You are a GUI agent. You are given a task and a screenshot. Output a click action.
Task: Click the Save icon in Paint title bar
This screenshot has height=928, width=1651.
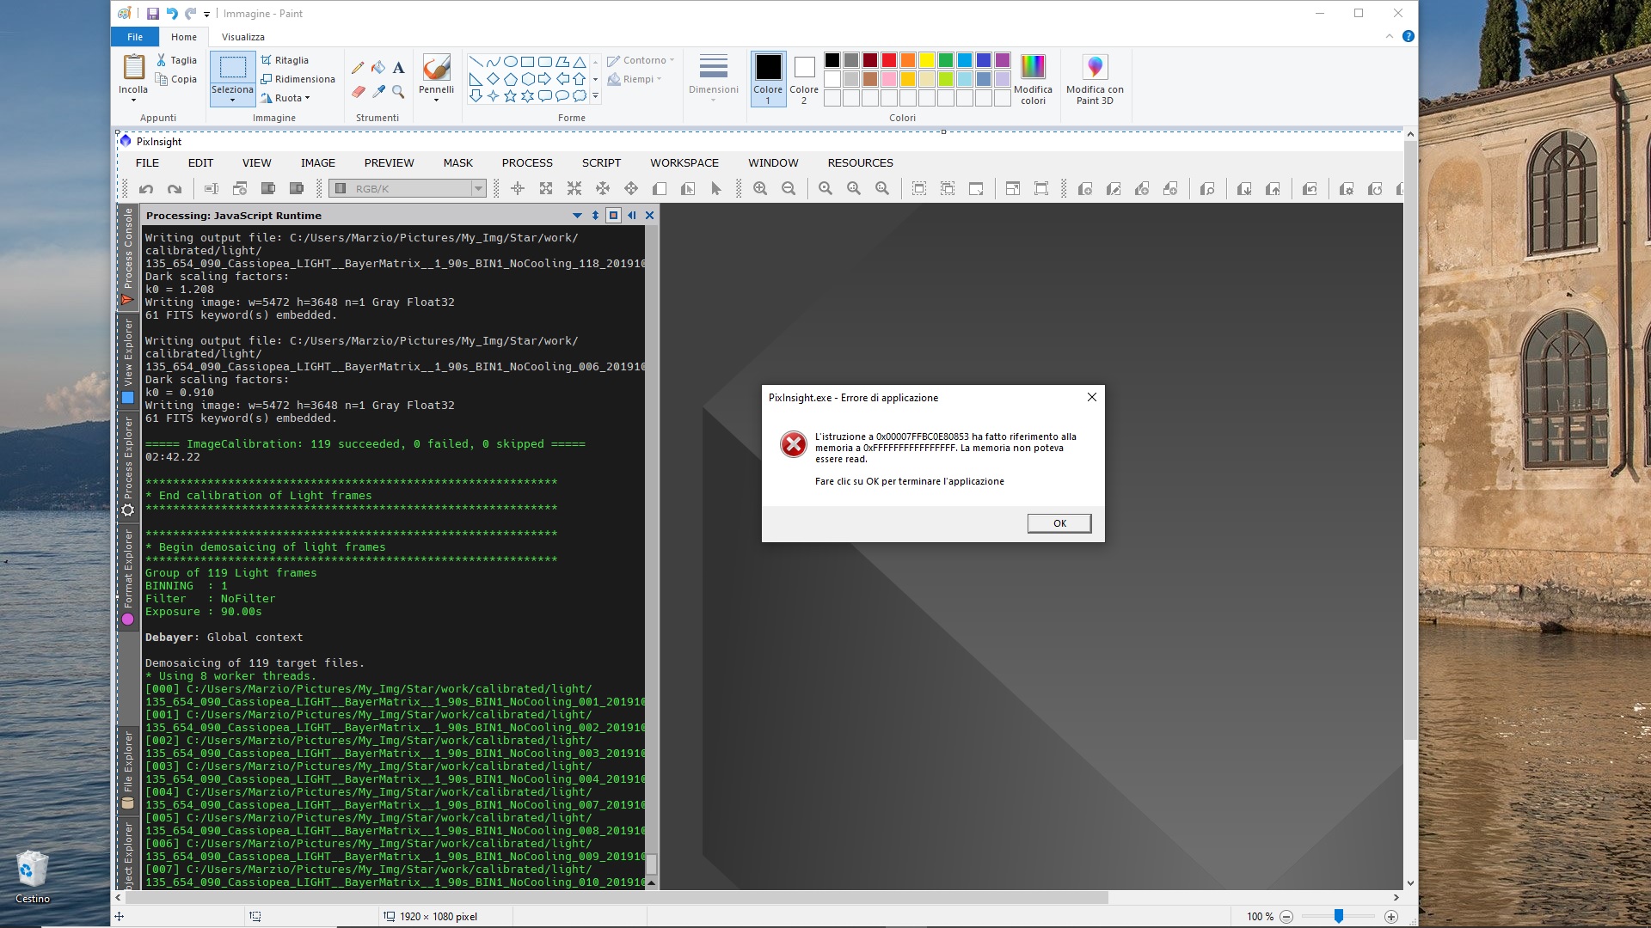coord(153,14)
